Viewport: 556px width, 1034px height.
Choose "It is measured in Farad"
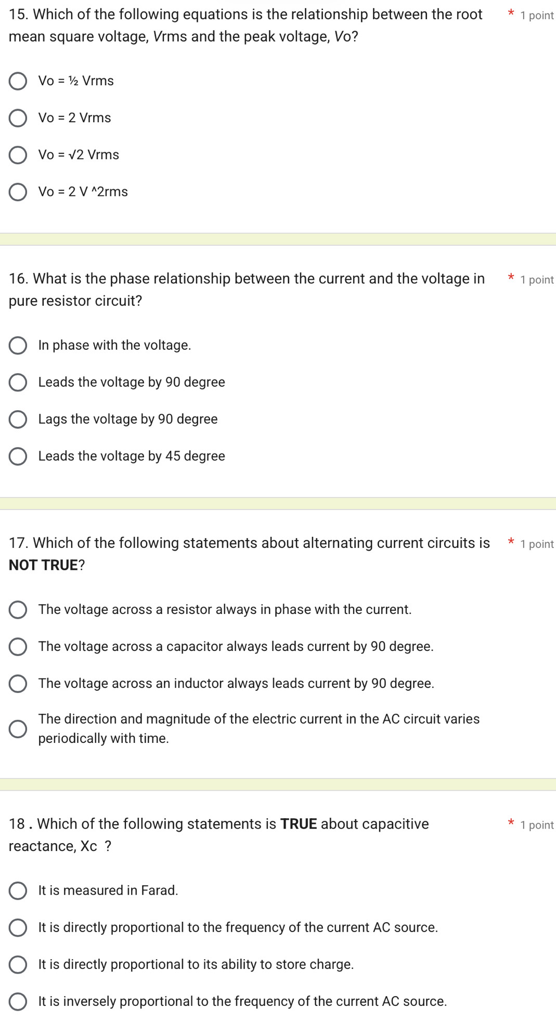point(18,891)
